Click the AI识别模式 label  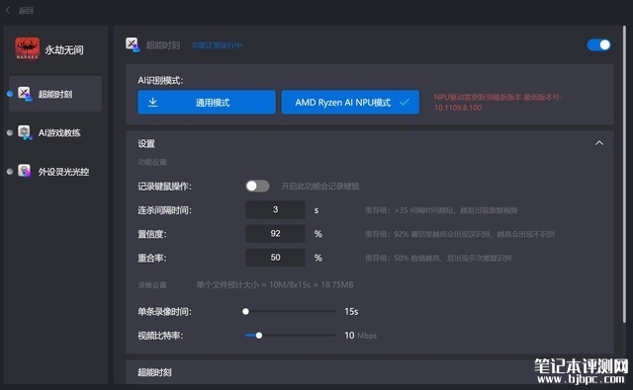pyautogui.click(x=160, y=81)
